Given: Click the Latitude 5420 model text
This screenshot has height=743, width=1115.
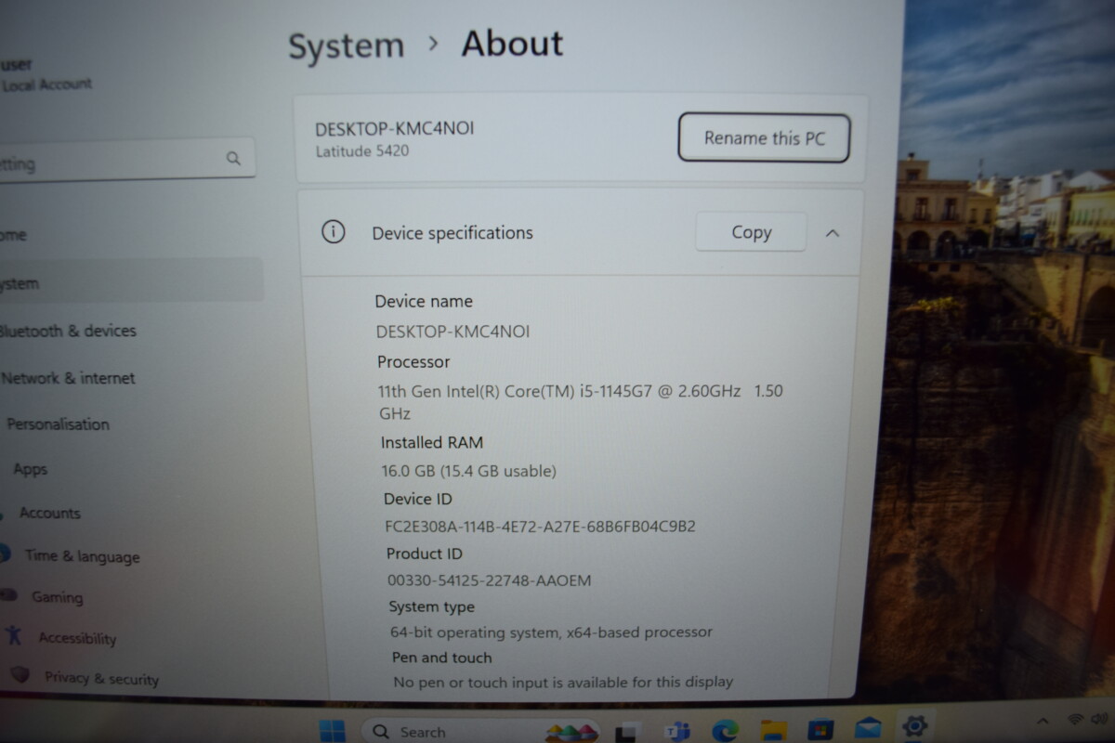Looking at the screenshot, I should (x=361, y=150).
